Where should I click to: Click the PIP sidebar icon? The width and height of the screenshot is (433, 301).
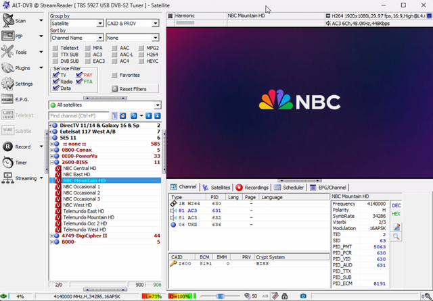7,36
